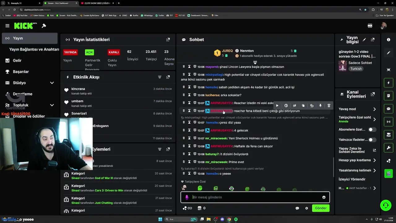Select Yayın in the left sidebar
The height and width of the screenshot is (223, 396).
pyautogui.click(x=29, y=38)
